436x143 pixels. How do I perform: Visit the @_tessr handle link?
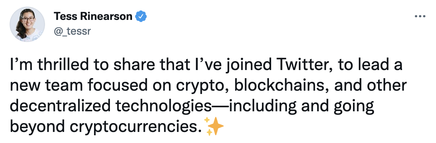click(72, 31)
